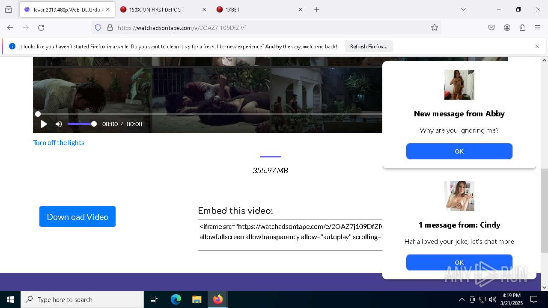Image resolution: width=548 pixels, height=308 pixels.
Task: Open the system volume tray icon
Action: 493,299
